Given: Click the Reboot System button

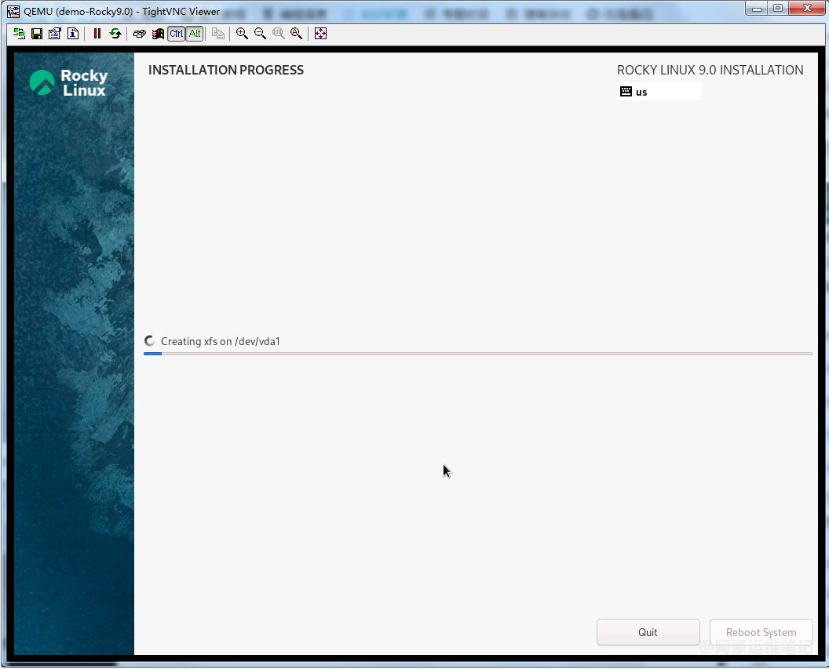Looking at the screenshot, I should point(761,632).
